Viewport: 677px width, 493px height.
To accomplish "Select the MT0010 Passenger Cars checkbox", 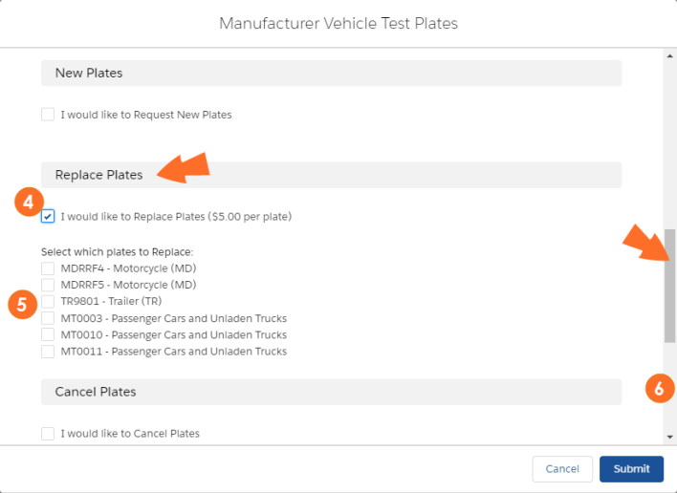I will click(x=48, y=334).
